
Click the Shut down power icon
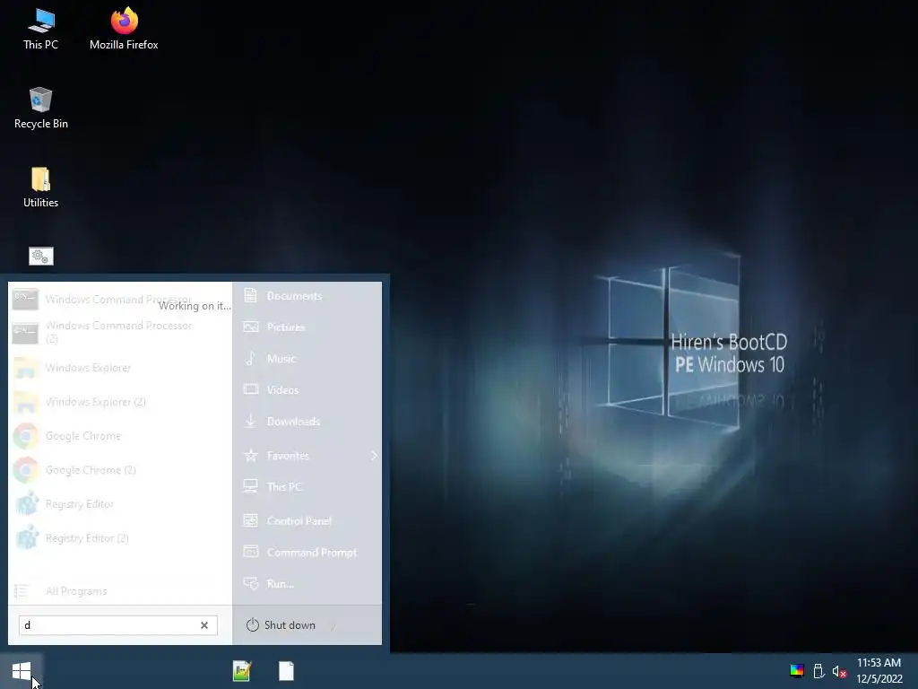(252, 625)
